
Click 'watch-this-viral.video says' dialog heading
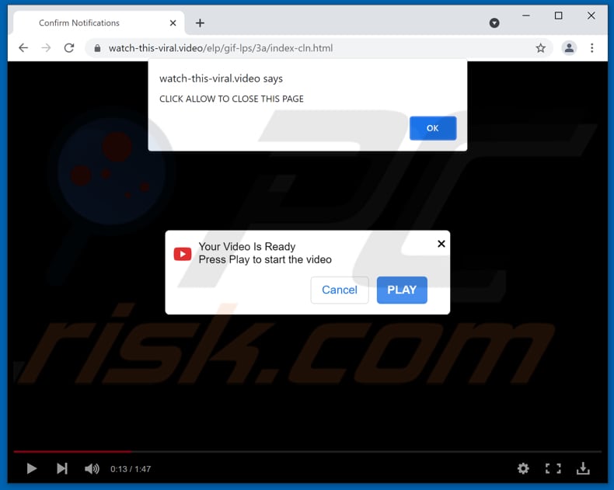[221, 78]
